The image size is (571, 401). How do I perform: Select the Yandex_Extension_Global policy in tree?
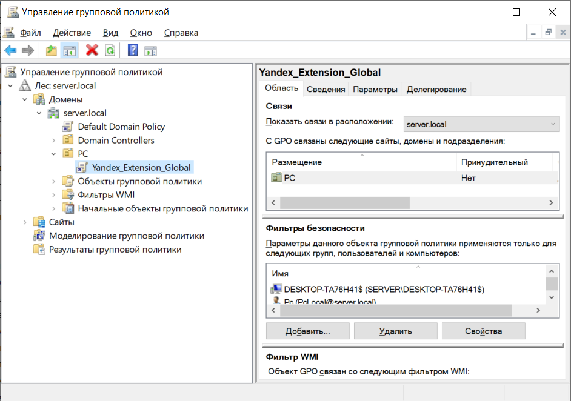[x=141, y=167]
